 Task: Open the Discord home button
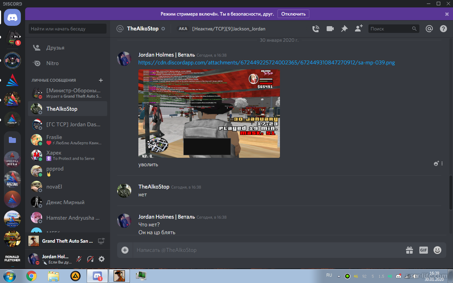click(x=12, y=17)
